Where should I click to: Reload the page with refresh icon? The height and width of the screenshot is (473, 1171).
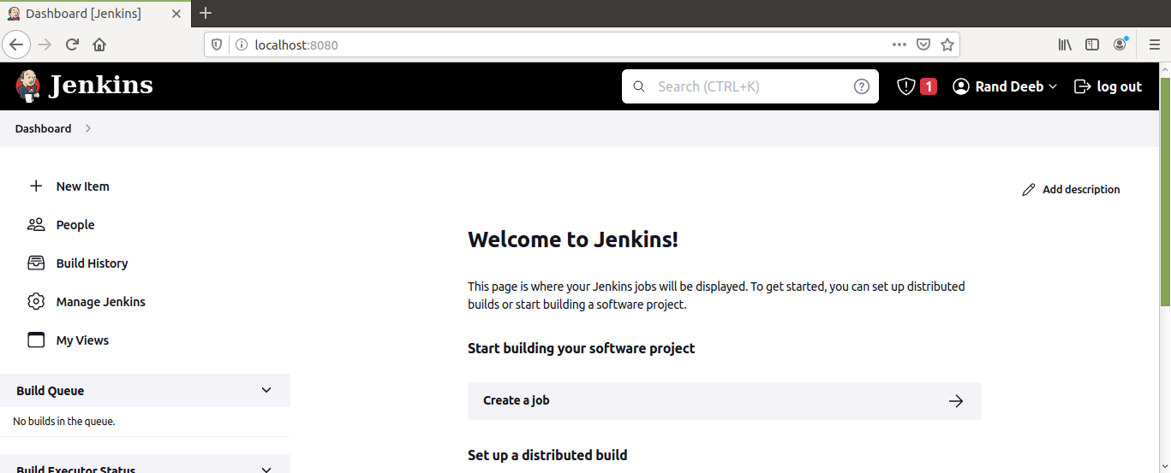pyautogui.click(x=73, y=44)
